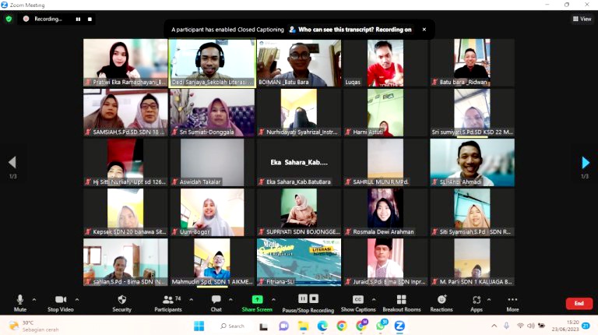598x335 pixels.
Task: Expand caption options arrow beside Show Captions
Action: (x=375, y=299)
